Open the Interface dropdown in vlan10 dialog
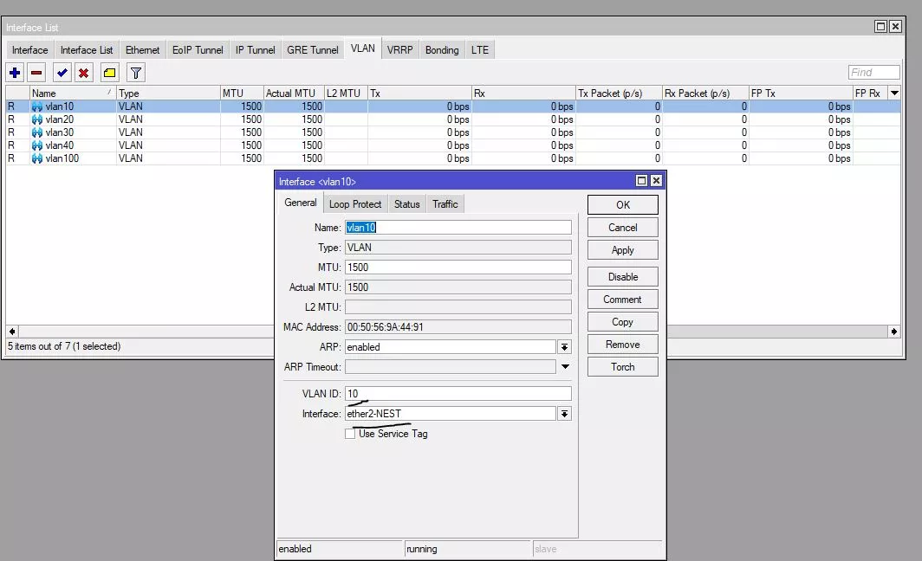Viewport: 922px width, 561px height. pyautogui.click(x=564, y=414)
